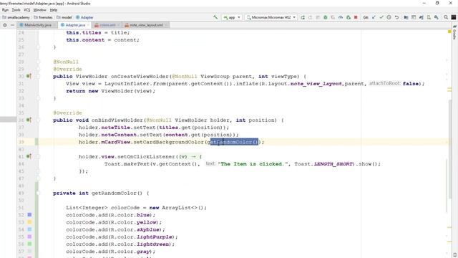Screen dimensions: 458x258
Task: Collapse the onCreateViewHolder method fold marker
Action: tap(38, 77)
